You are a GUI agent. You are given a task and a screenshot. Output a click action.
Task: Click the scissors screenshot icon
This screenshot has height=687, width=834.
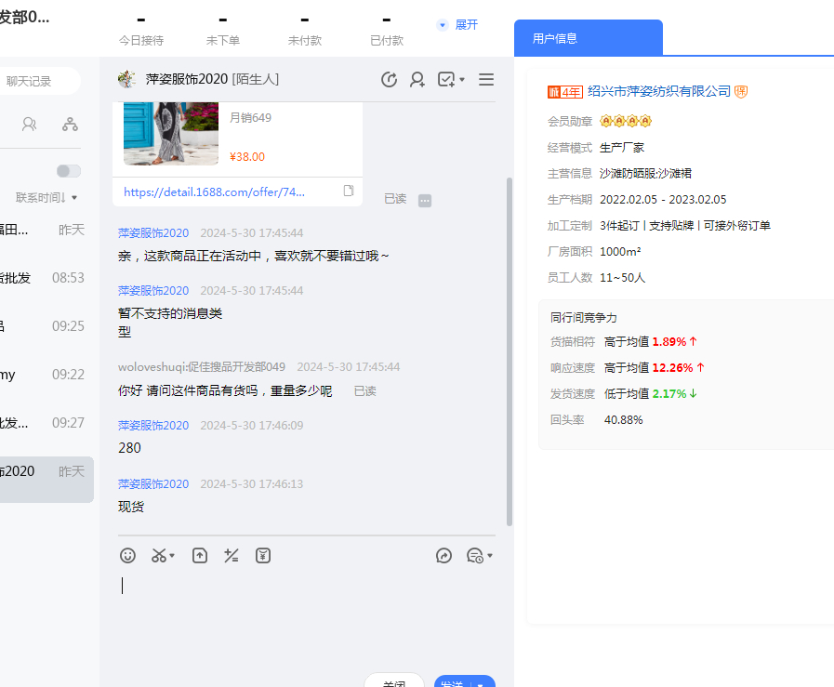[x=159, y=556]
